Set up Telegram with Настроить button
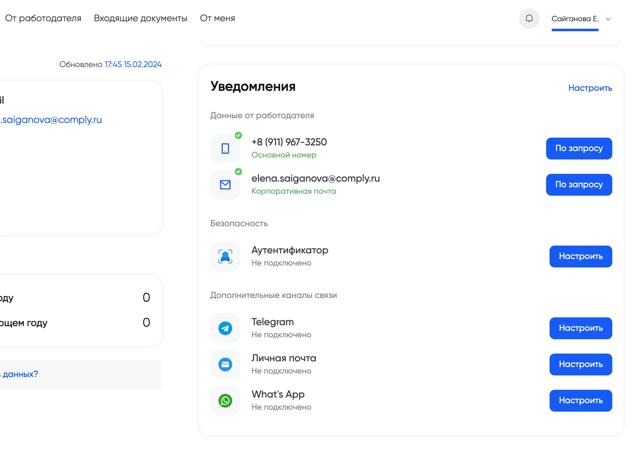 click(x=580, y=328)
